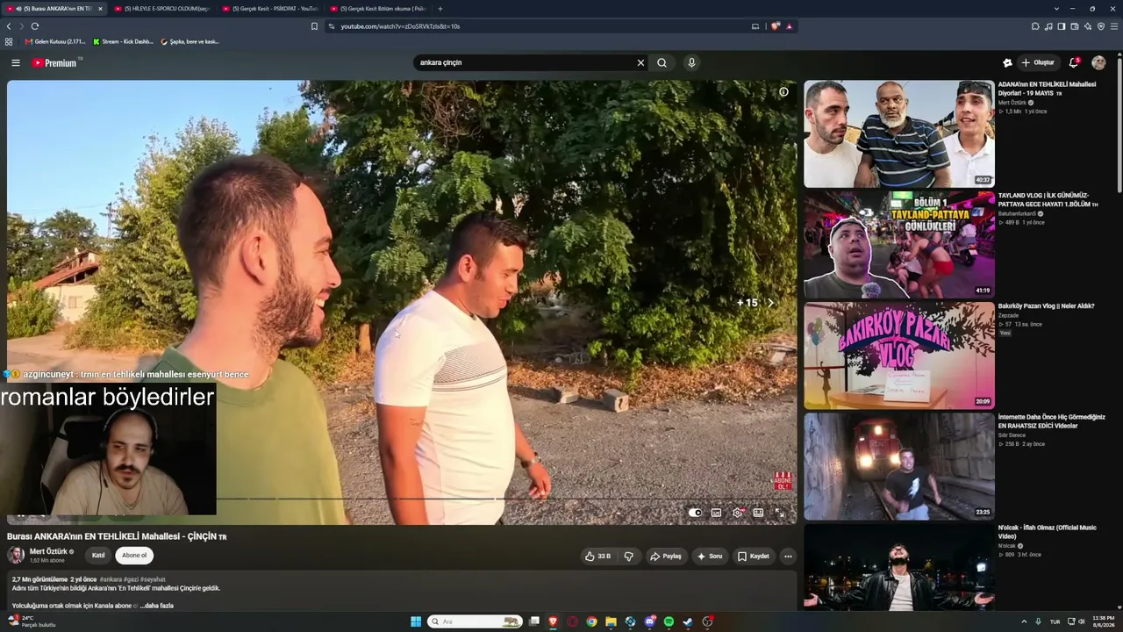Open the Şapka, bere ve kasket bookmark
Screen dimensions: 1123x632
click(x=190, y=41)
